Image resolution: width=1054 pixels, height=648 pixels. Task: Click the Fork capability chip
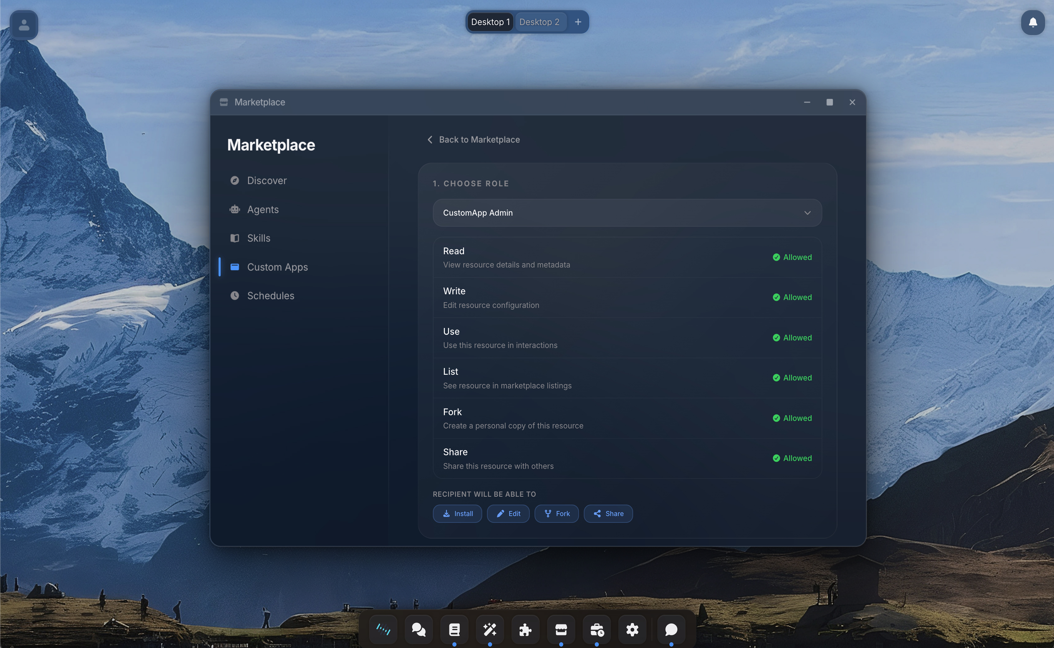click(x=556, y=514)
